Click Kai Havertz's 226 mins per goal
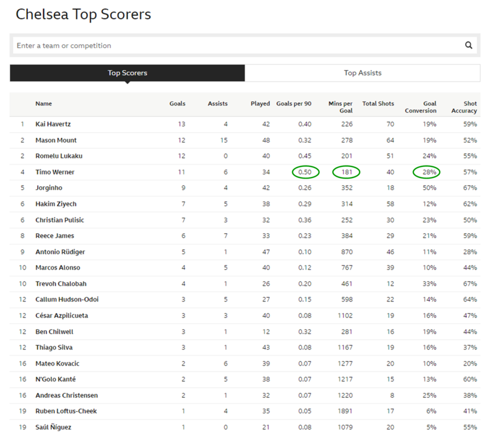The height and width of the screenshot is (435, 483). [347, 124]
